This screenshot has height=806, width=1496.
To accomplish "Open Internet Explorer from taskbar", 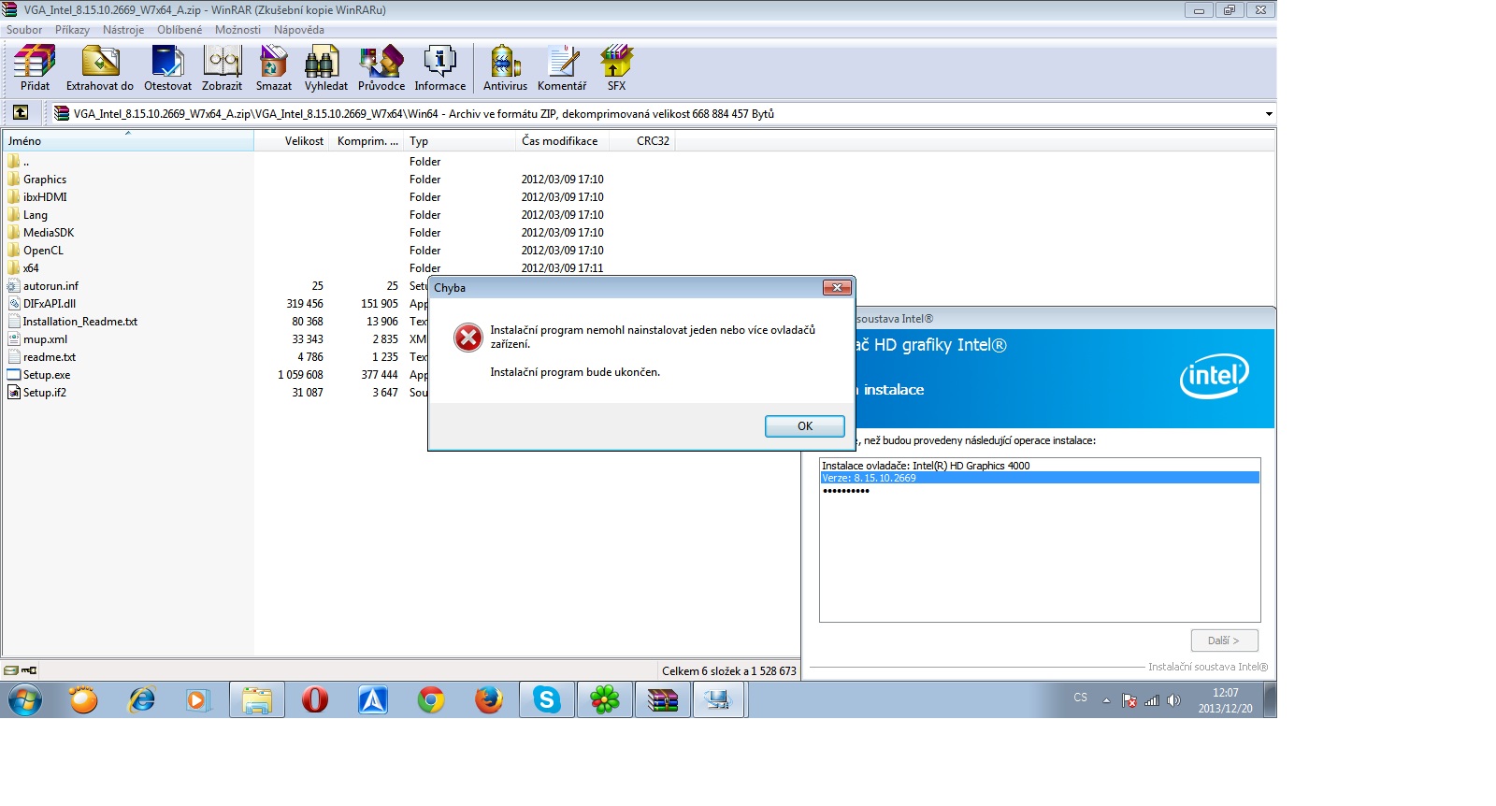I will click(141, 699).
